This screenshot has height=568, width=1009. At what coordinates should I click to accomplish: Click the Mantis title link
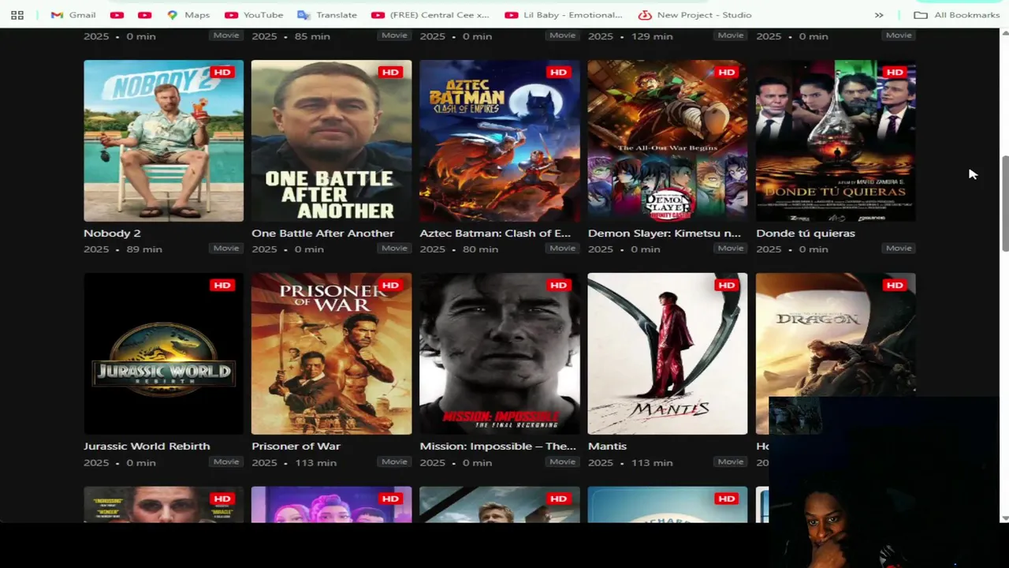point(607,447)
